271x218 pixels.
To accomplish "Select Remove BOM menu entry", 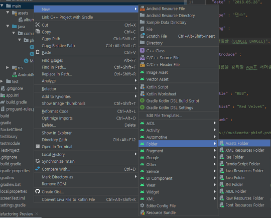I will (x=86, y=184).
